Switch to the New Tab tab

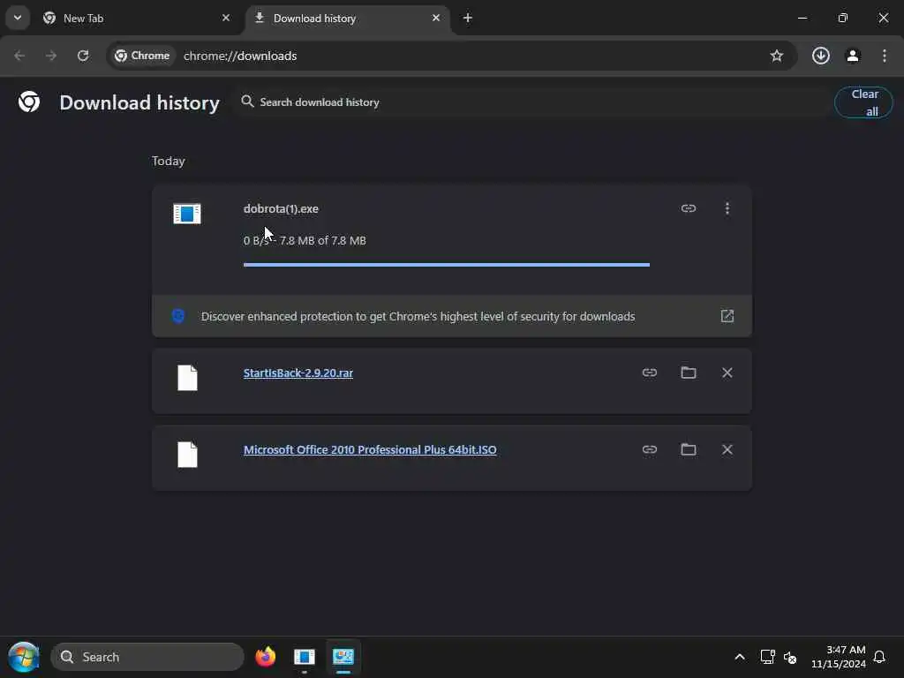pos(136,18)
